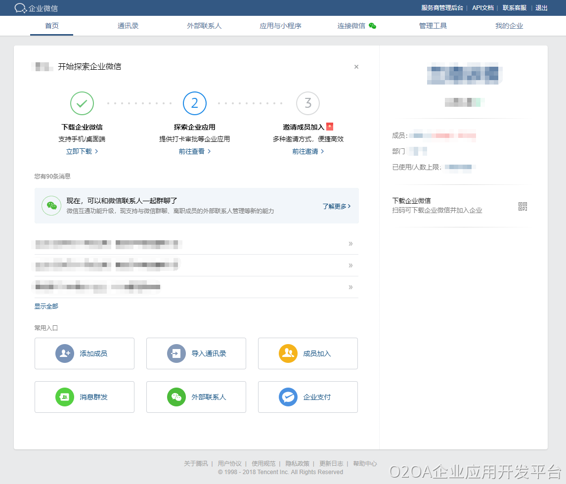Expand the third message row arrow
This screenshot has width=566, height=484.
point(350,287)
